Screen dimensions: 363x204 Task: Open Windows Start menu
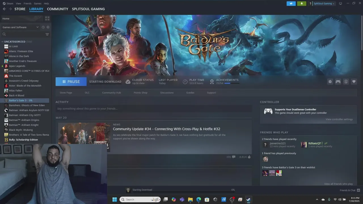pyautogui.click(x=115, y=199)
